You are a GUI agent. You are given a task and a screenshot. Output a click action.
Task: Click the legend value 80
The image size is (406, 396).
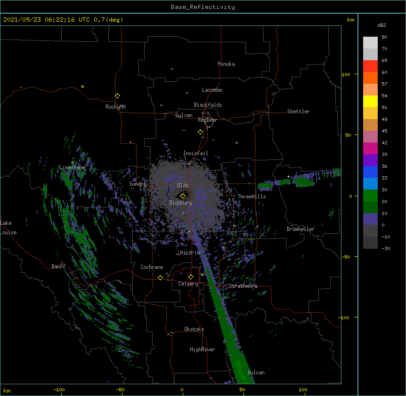coord(384,37)
